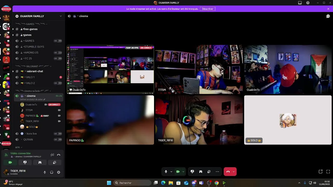Set the cinema channel status
Viewport: 333px width, 187px height.
pos(33,99)
